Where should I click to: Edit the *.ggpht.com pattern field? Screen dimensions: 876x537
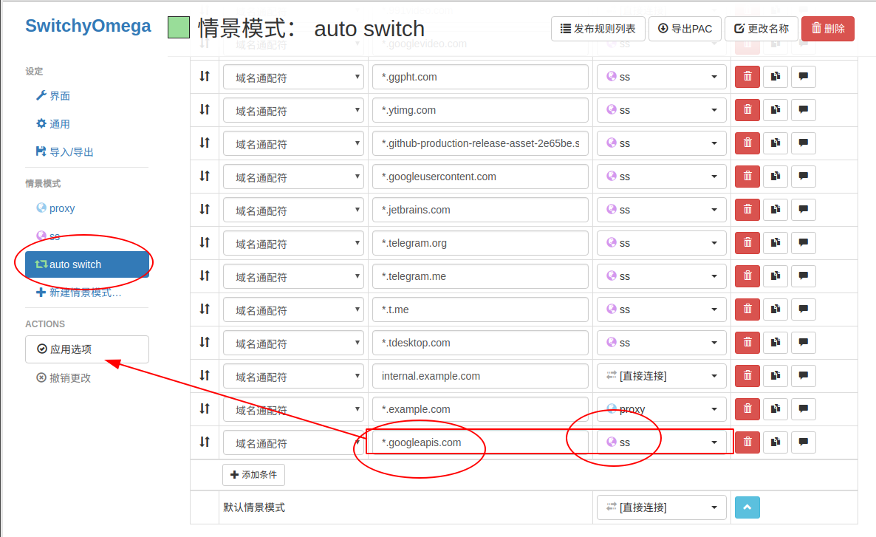[x=480, y=77]
